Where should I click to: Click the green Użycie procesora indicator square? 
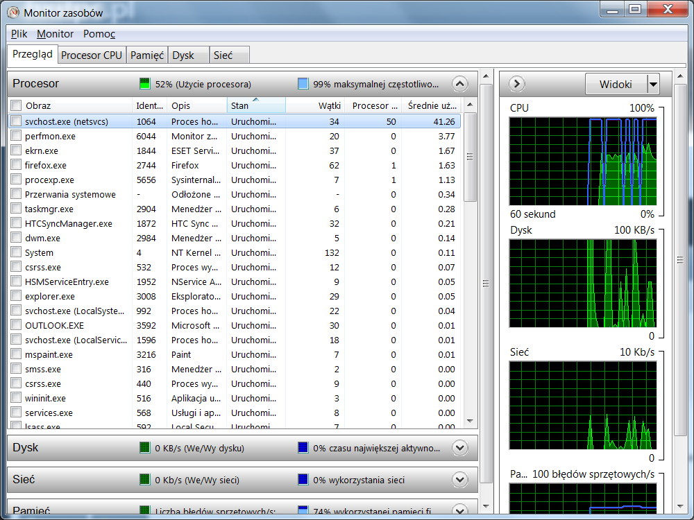point(145,84)
